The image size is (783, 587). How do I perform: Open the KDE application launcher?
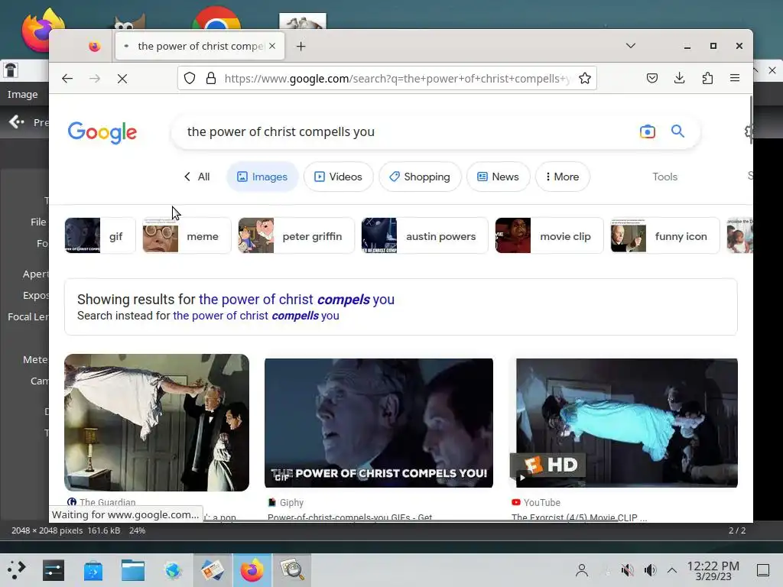pos(16,570)
